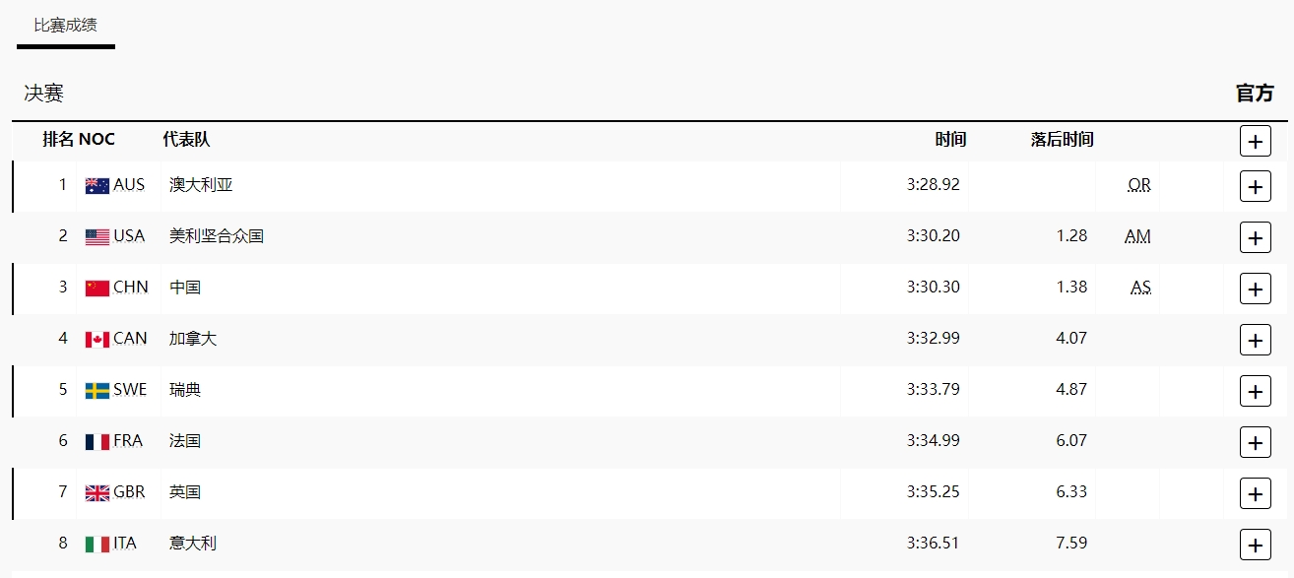Expand France result row

click(x=1255, y=442)
